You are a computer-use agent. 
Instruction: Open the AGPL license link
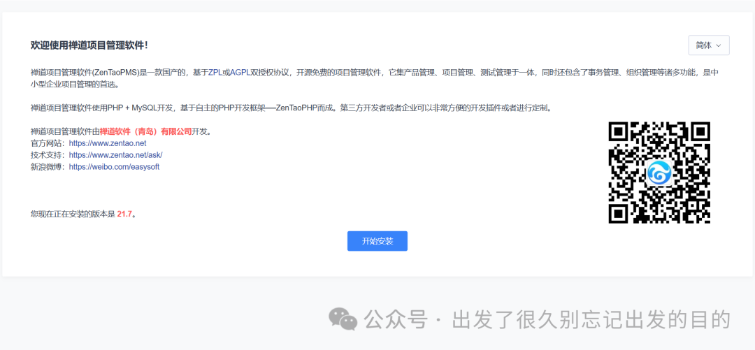tap(240, 73)
